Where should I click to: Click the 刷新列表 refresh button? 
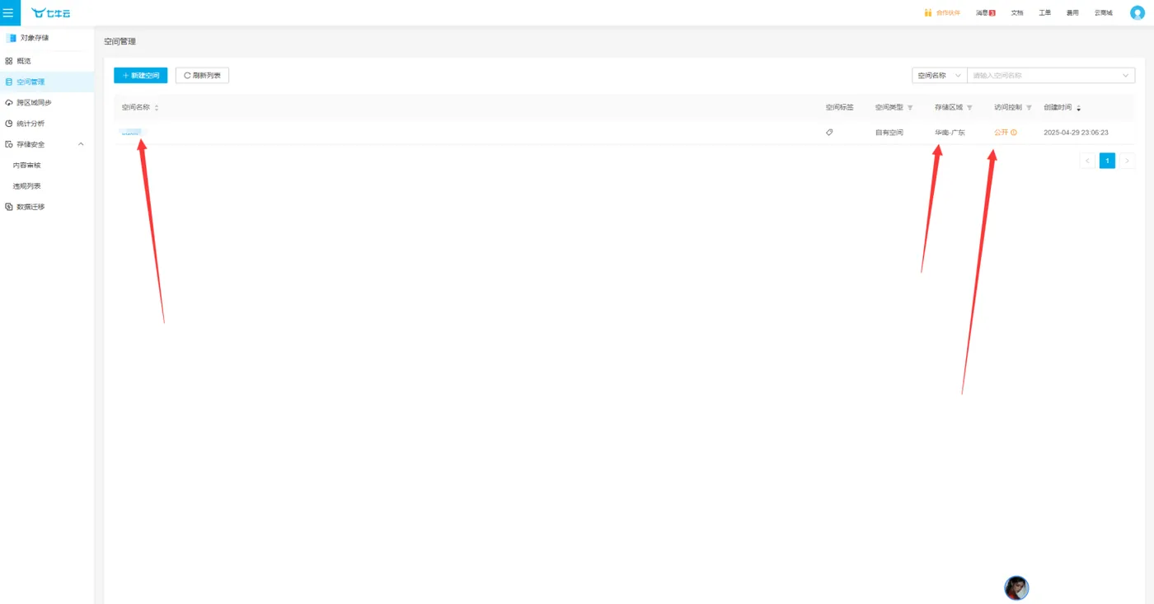(x=202, y=75)
